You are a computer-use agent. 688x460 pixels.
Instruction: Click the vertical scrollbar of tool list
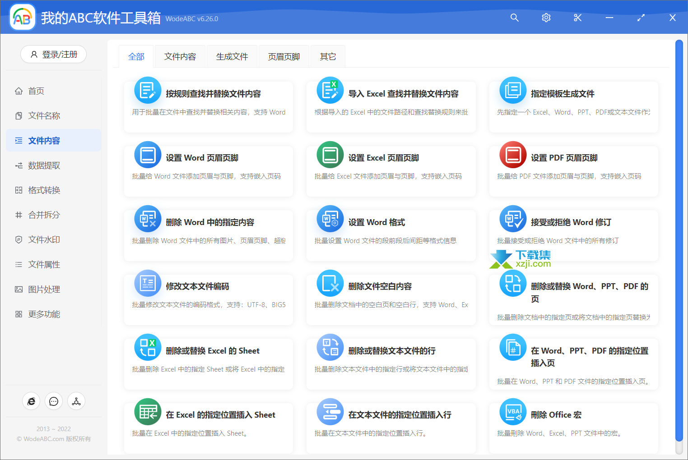pos(679,241)
